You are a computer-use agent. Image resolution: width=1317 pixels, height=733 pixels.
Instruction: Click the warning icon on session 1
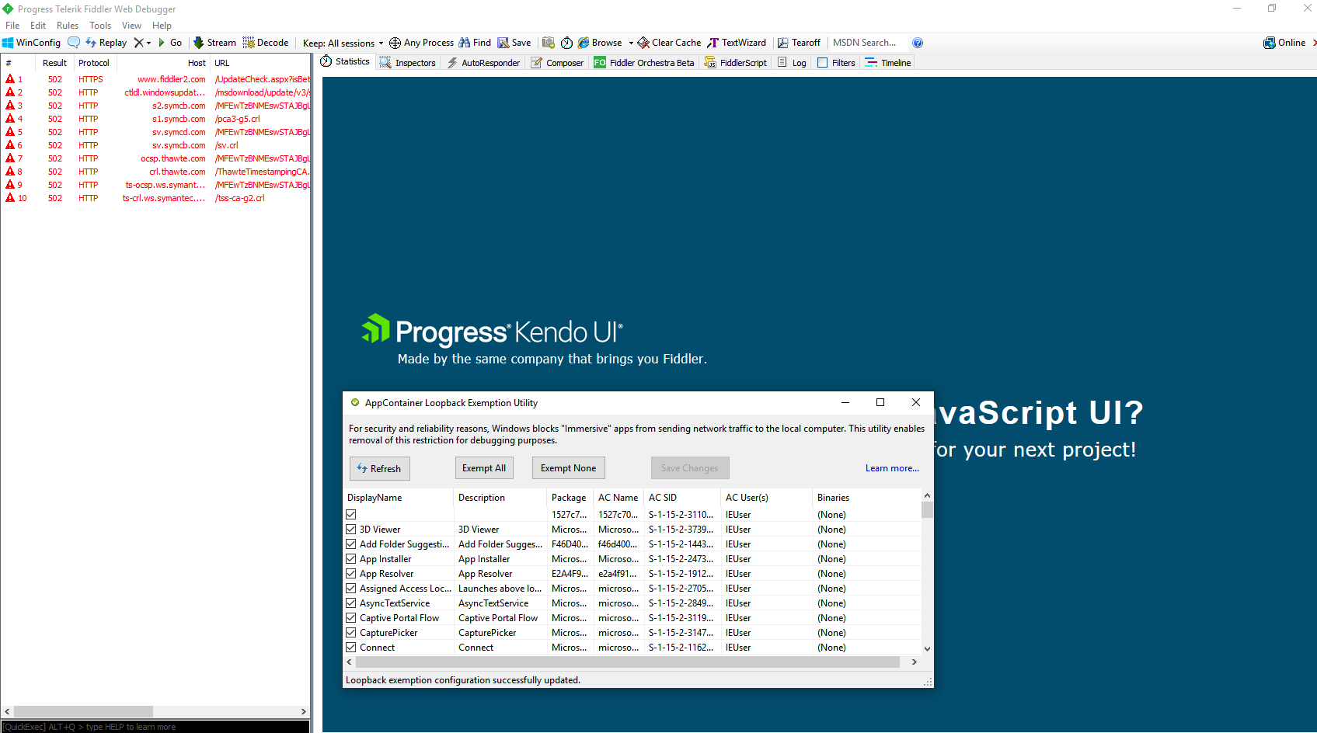[x=10, y=79]
